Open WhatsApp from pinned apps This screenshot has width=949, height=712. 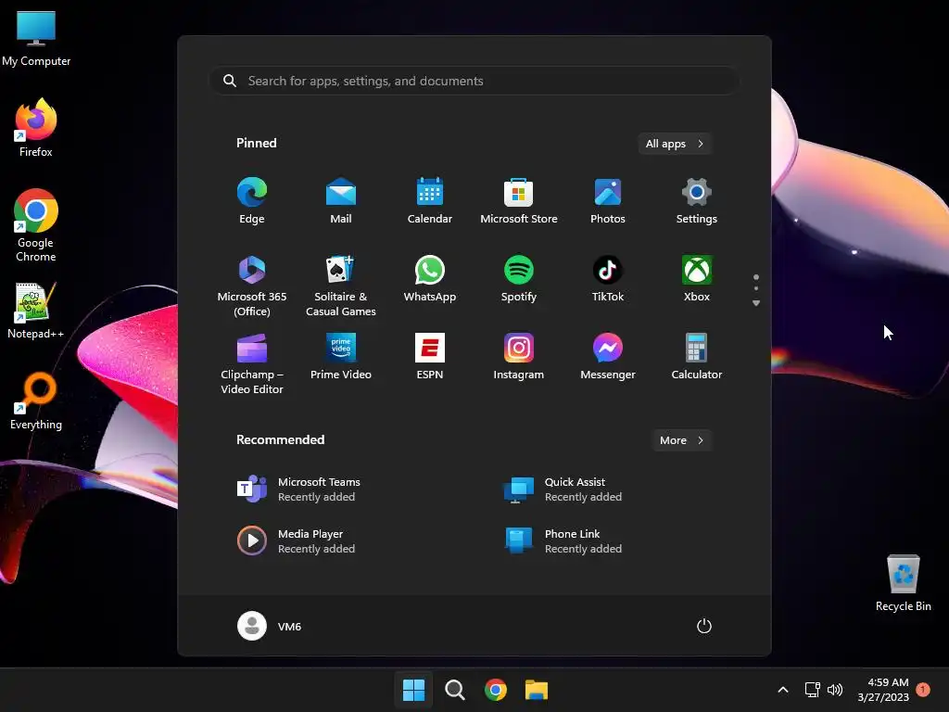[430, 279]
